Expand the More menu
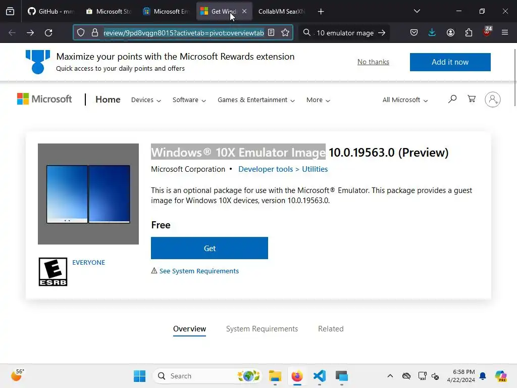The image size is (517, 388). pos(318,100)
